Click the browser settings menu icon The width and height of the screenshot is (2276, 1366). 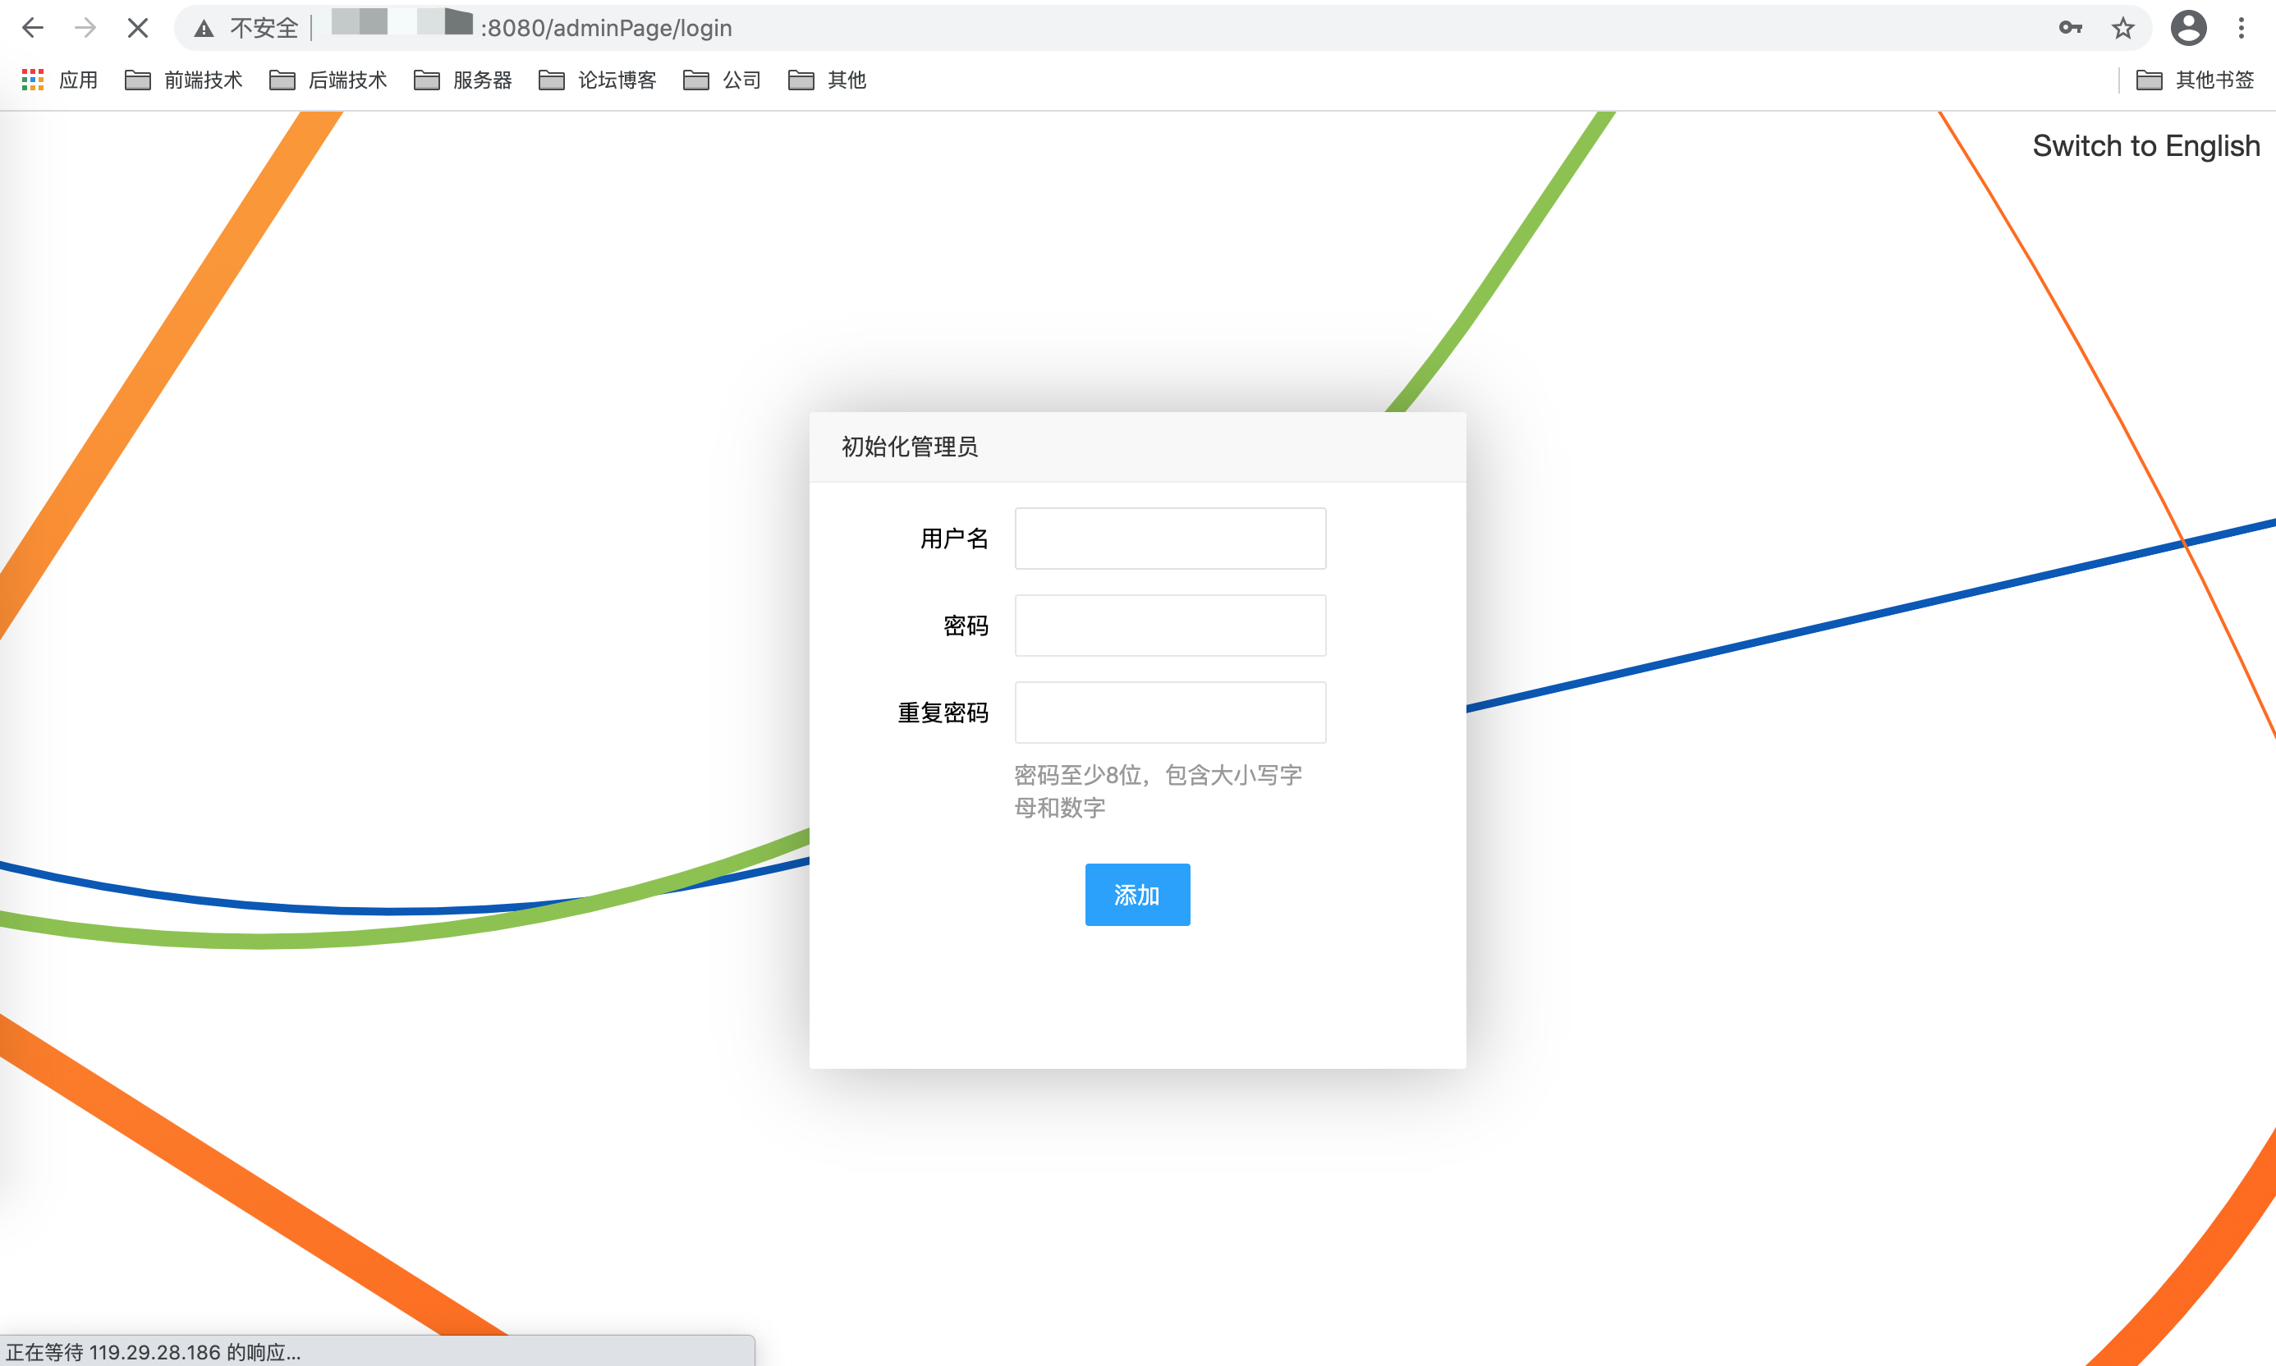[x=2248, y=28]
